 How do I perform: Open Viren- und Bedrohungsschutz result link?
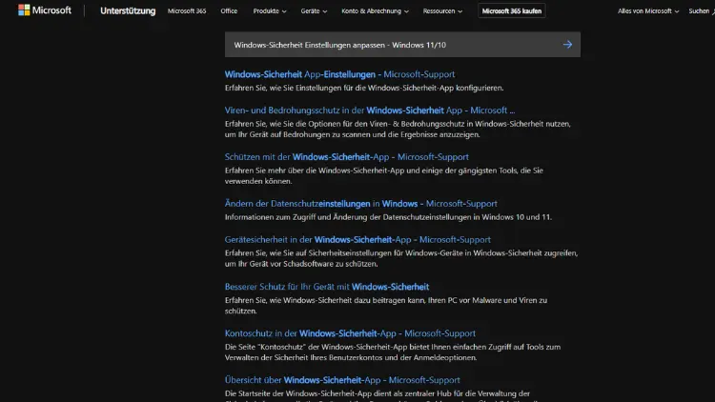(x=370, y=111)
